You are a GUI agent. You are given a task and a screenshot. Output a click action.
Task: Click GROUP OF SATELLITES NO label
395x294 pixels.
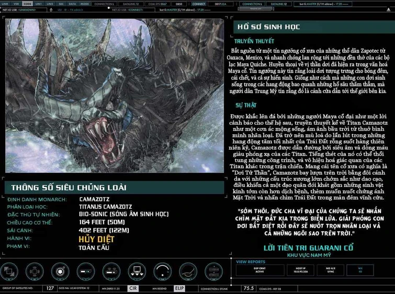point(18,288)
